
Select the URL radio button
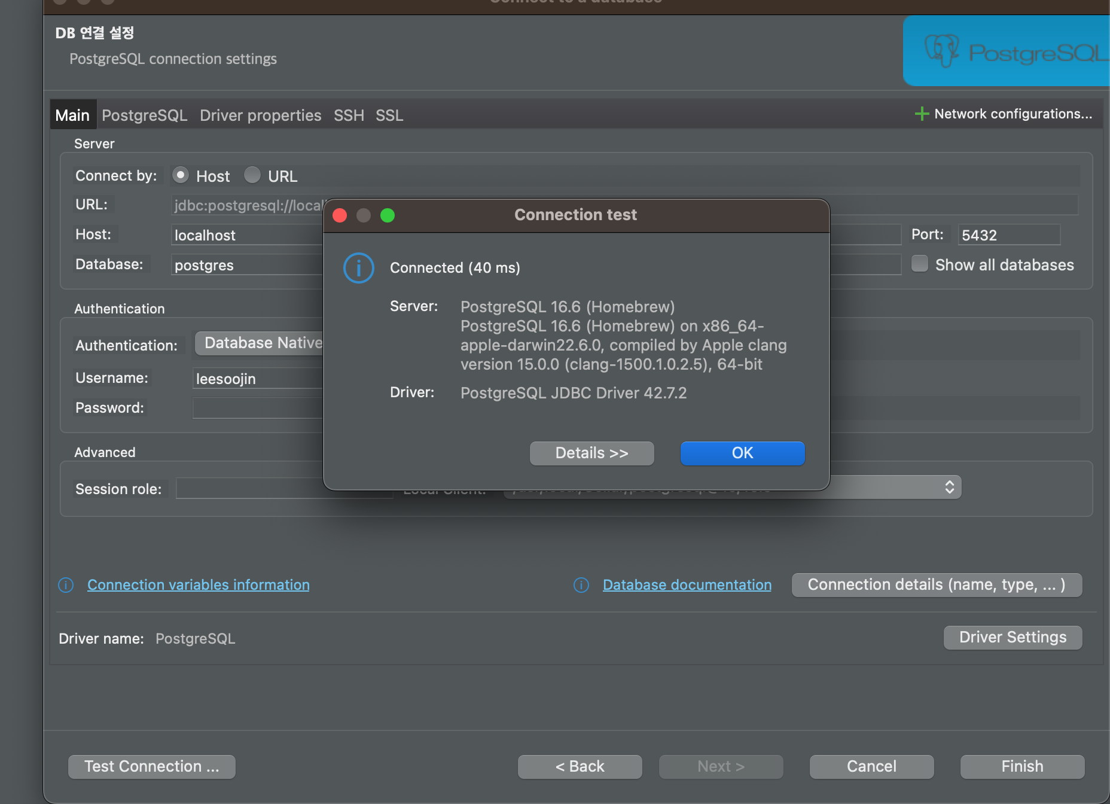click(x=252, y=175)
